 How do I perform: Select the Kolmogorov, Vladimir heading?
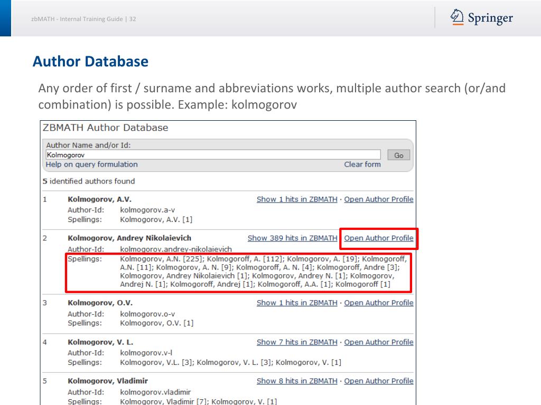coord(108,381)
